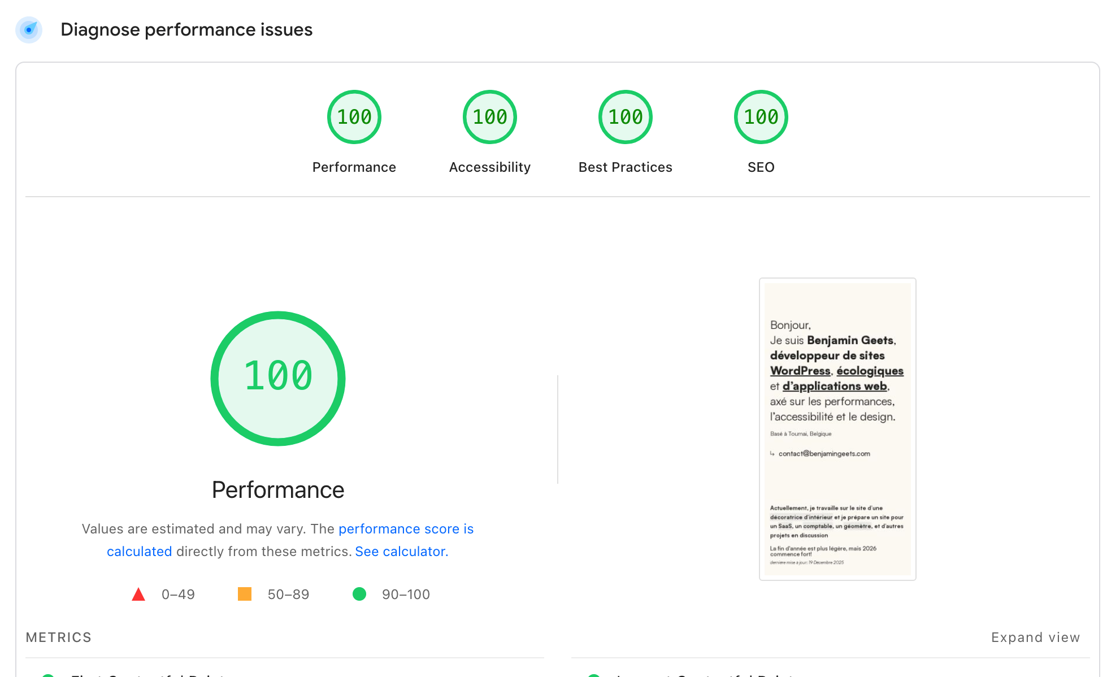Click Expand view to show metric descriptions
Screen dimensions: 1120x677
1035,637
